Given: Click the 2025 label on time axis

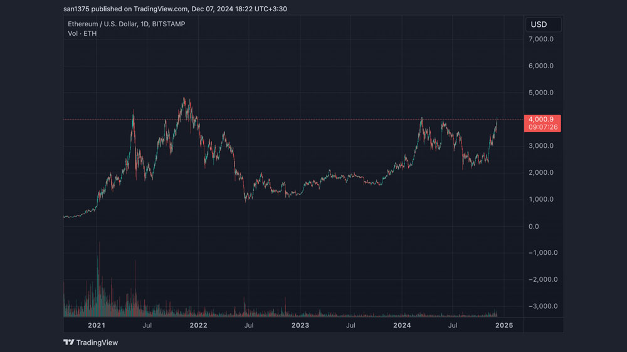Looking at the screenshot, I should pos(504,325).
